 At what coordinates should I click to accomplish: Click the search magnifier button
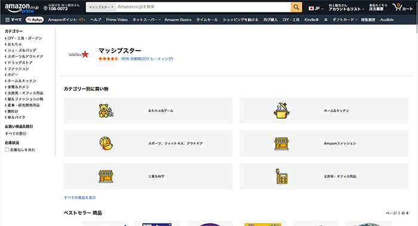[x=296, y=7]
